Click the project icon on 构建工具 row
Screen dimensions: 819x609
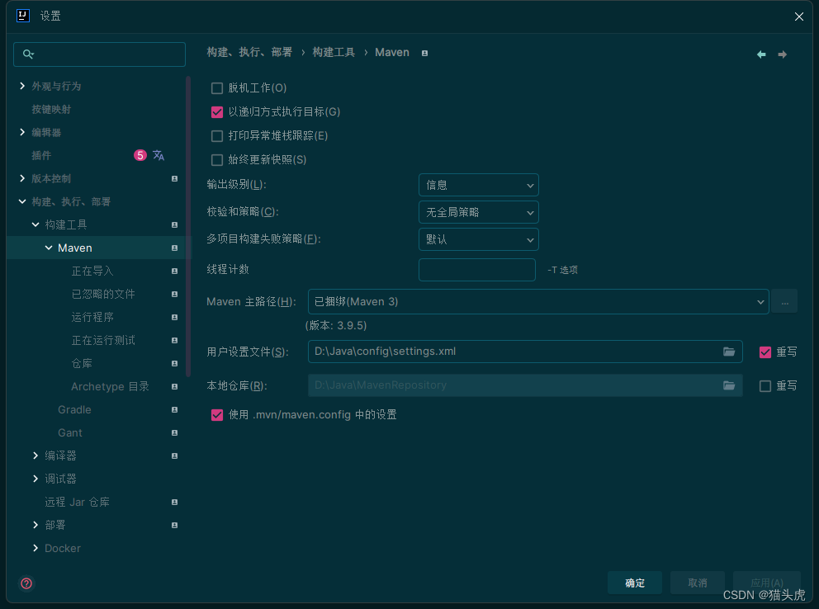(x=174, y=225)
